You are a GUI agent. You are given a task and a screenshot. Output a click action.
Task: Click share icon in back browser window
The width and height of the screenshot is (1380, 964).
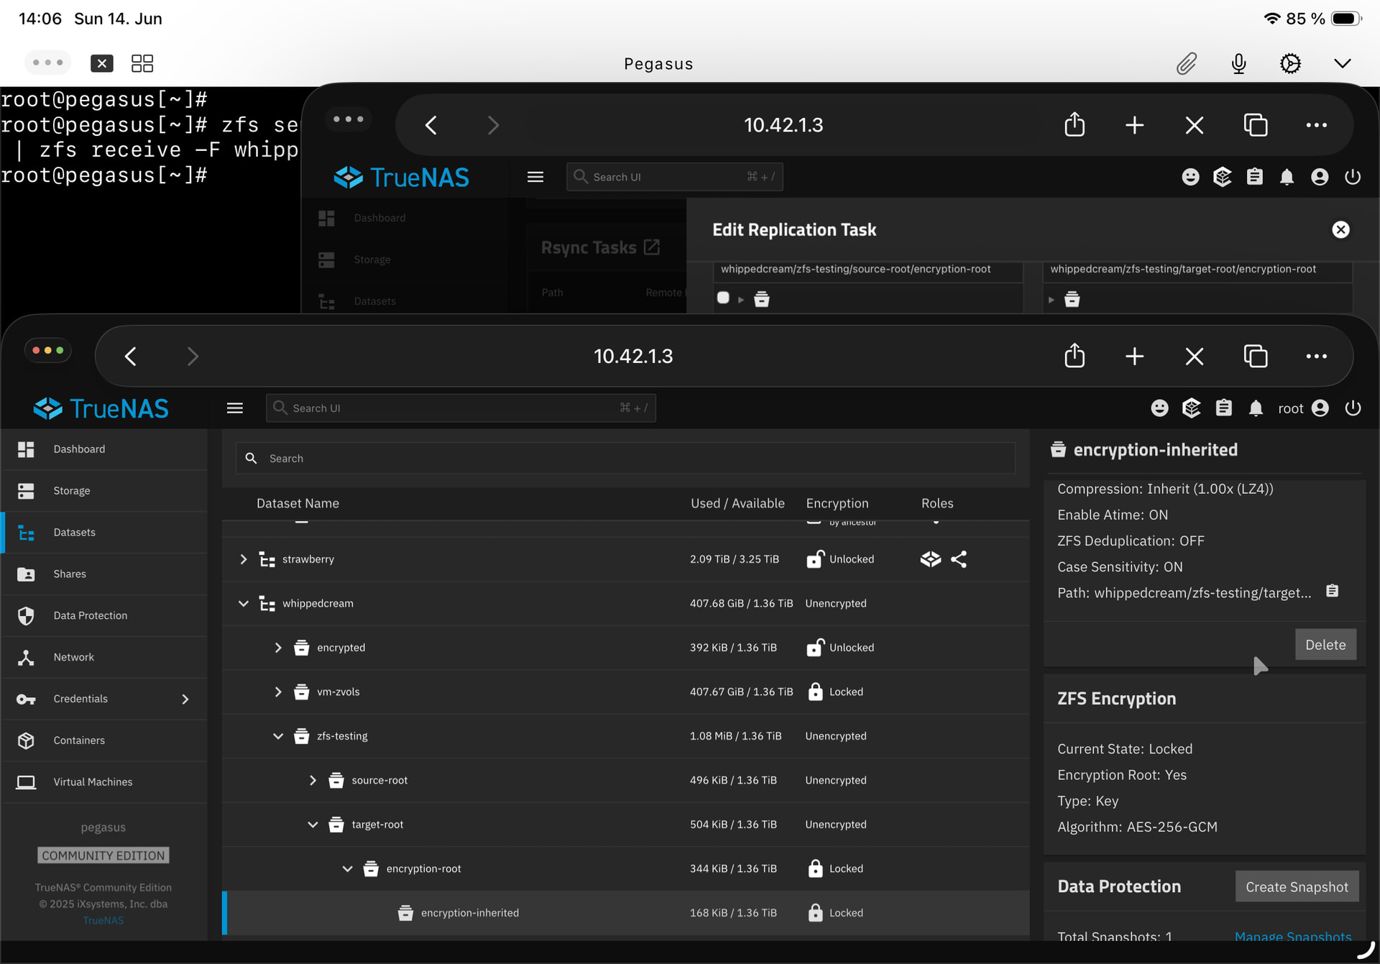[x=1075, y=124]
